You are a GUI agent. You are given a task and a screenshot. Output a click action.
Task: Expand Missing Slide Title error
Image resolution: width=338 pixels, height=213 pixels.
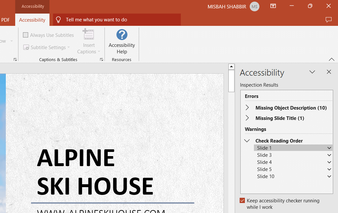[x=247, y=118]
